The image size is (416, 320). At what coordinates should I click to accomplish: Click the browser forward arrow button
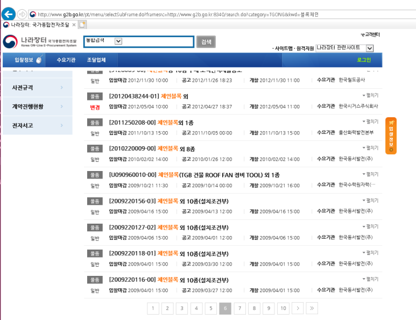click(x=22, y=14)
